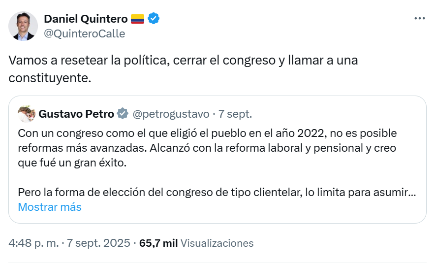
Task: Click the "65,7 mil" view count
Action: click(x=158, y=243)
